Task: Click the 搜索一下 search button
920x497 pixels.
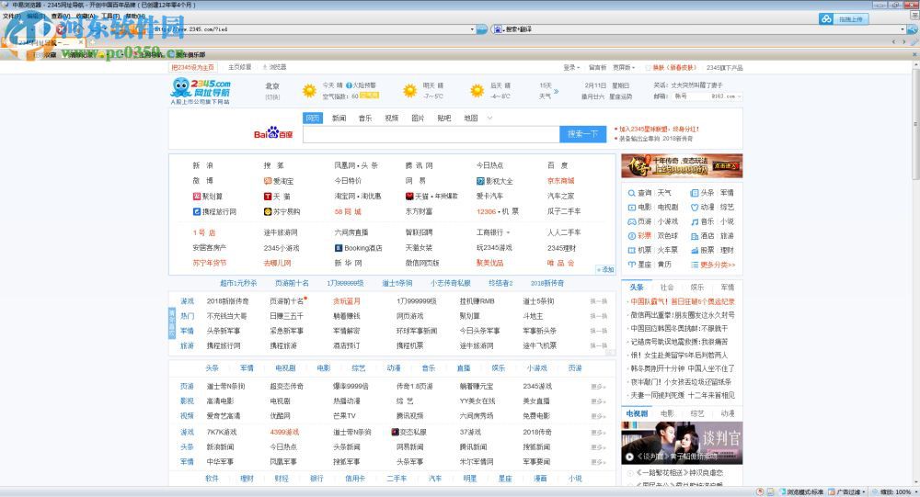Action: tap(582, 134)
